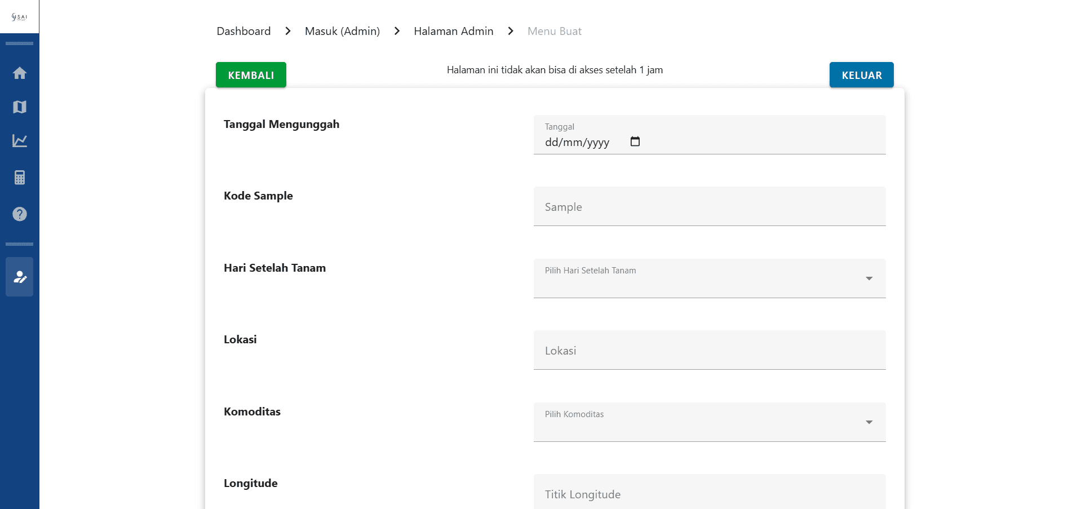This screenshot has height=509, width=1068.
Task: Open the home icon in sidebar
Action: [x=20, y=73]
